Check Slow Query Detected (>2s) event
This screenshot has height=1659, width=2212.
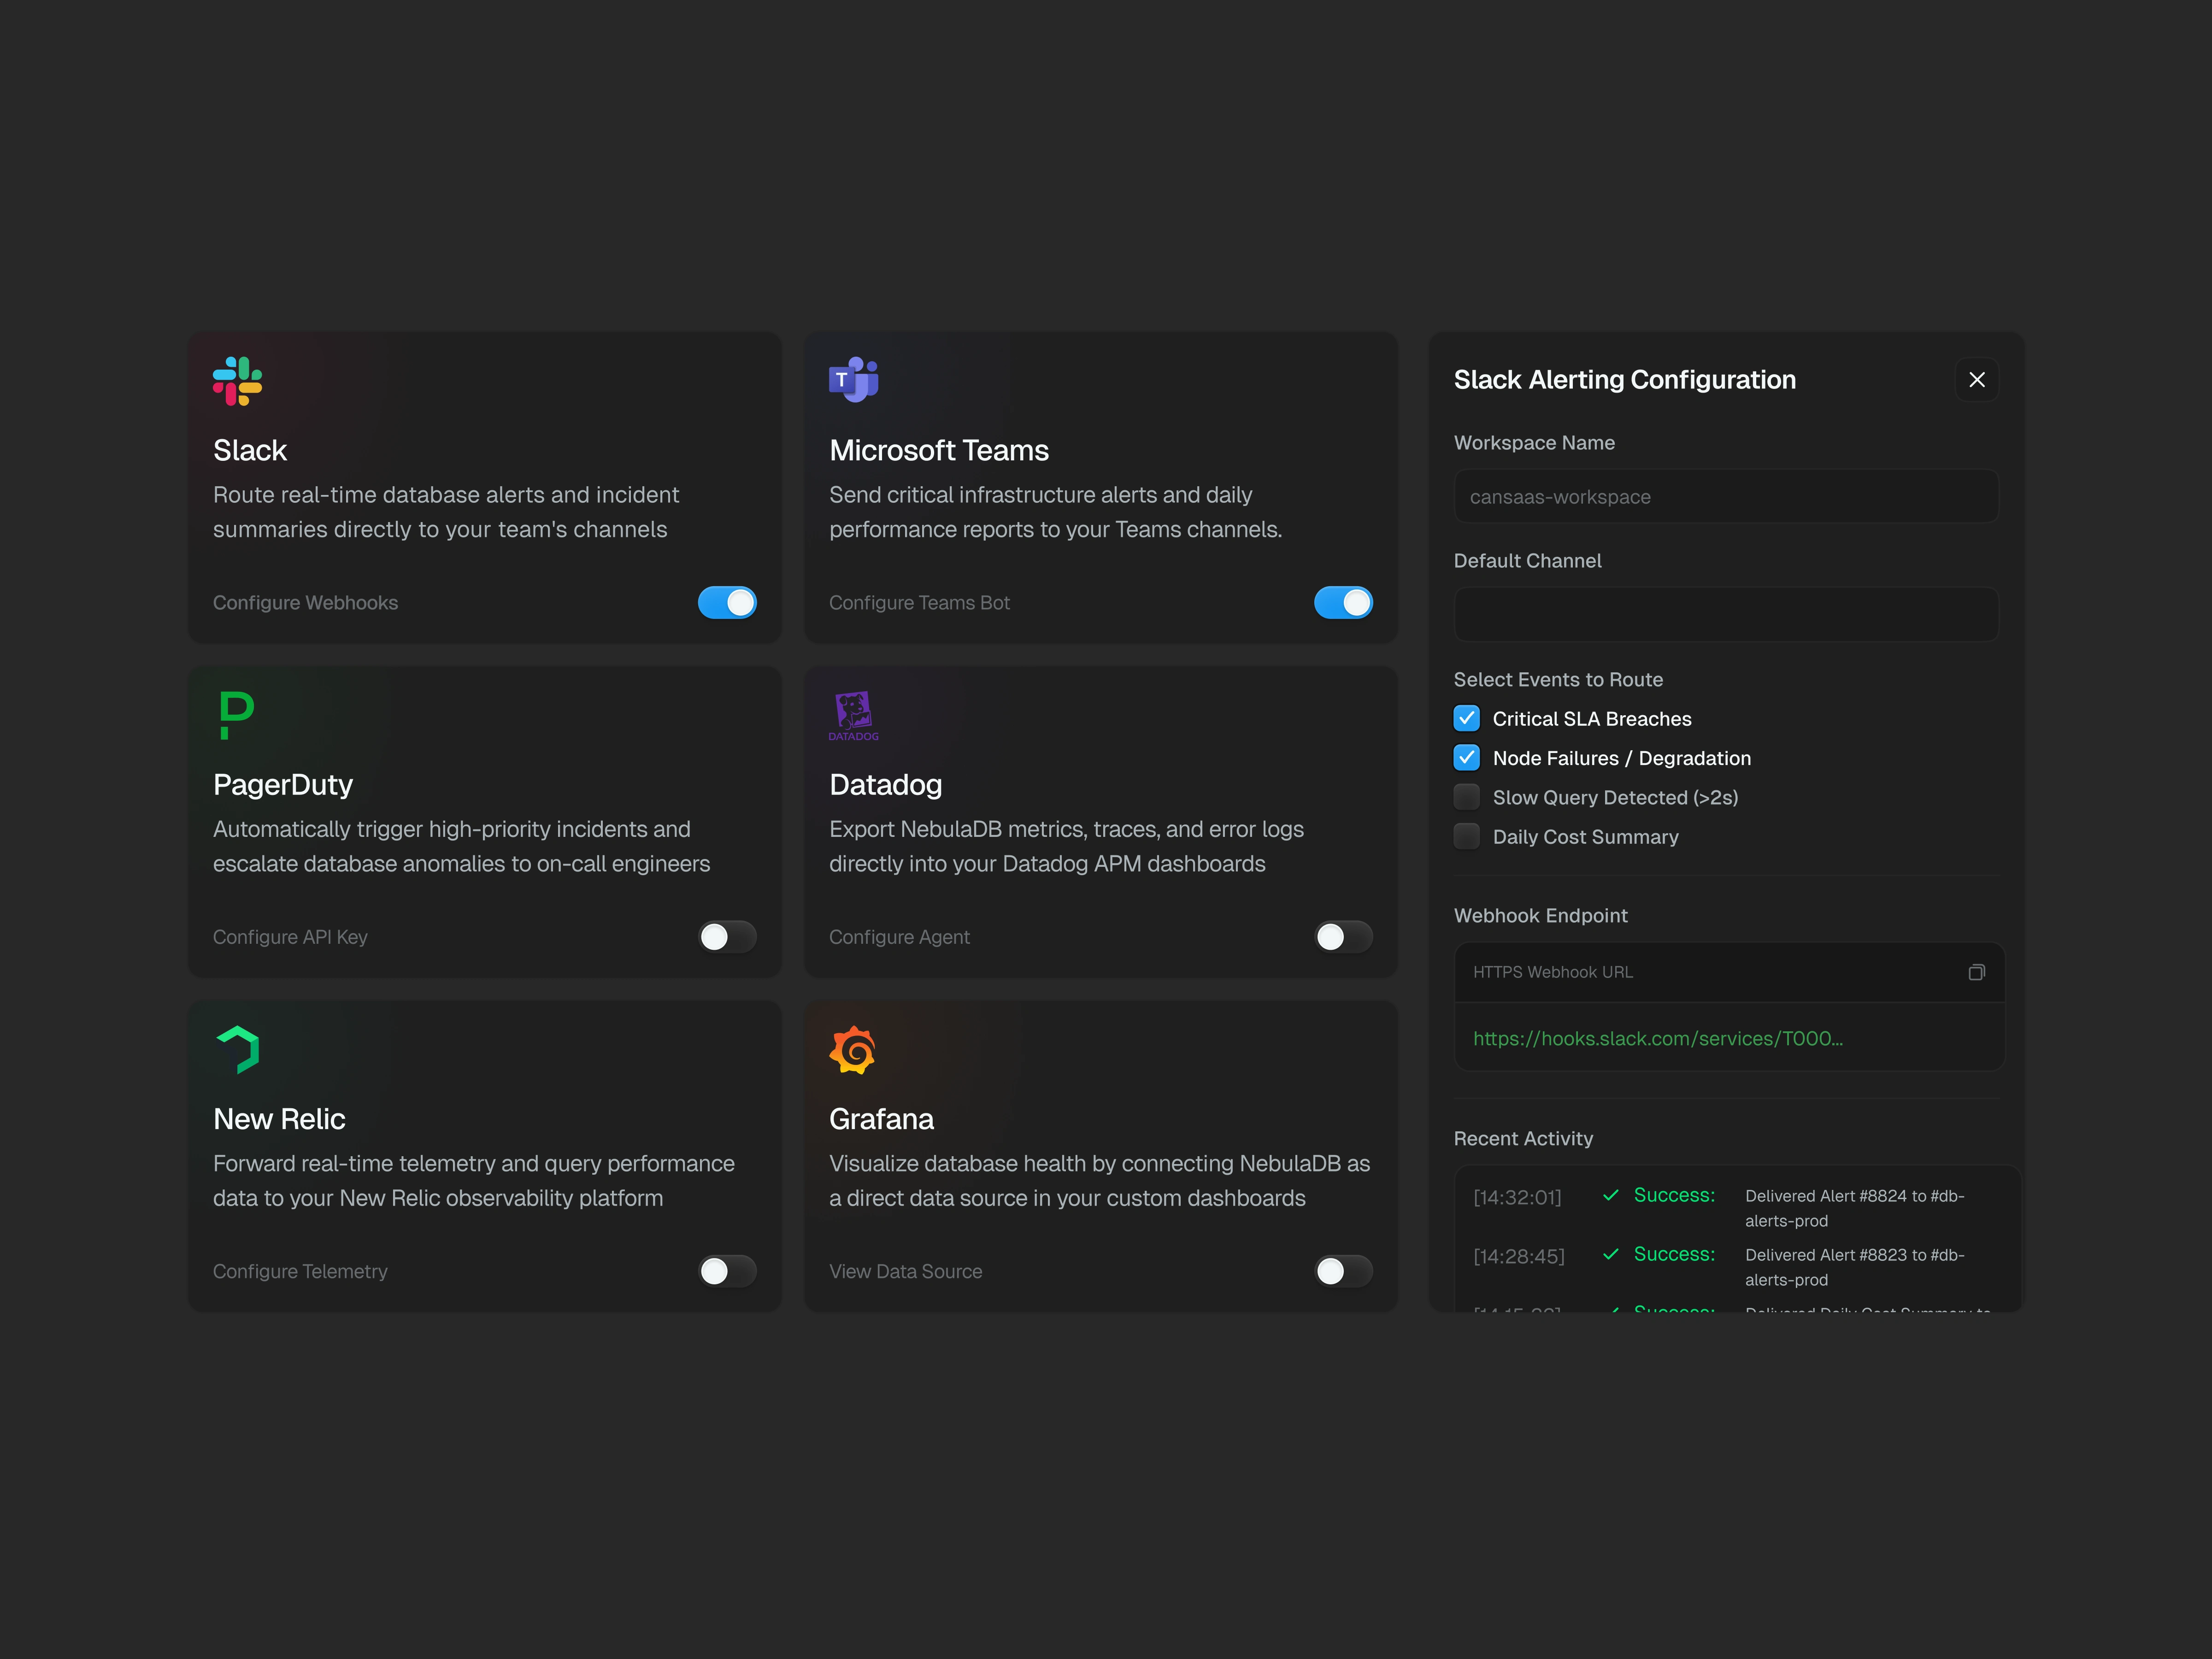pyautogui.click(x=1466, y=797)
